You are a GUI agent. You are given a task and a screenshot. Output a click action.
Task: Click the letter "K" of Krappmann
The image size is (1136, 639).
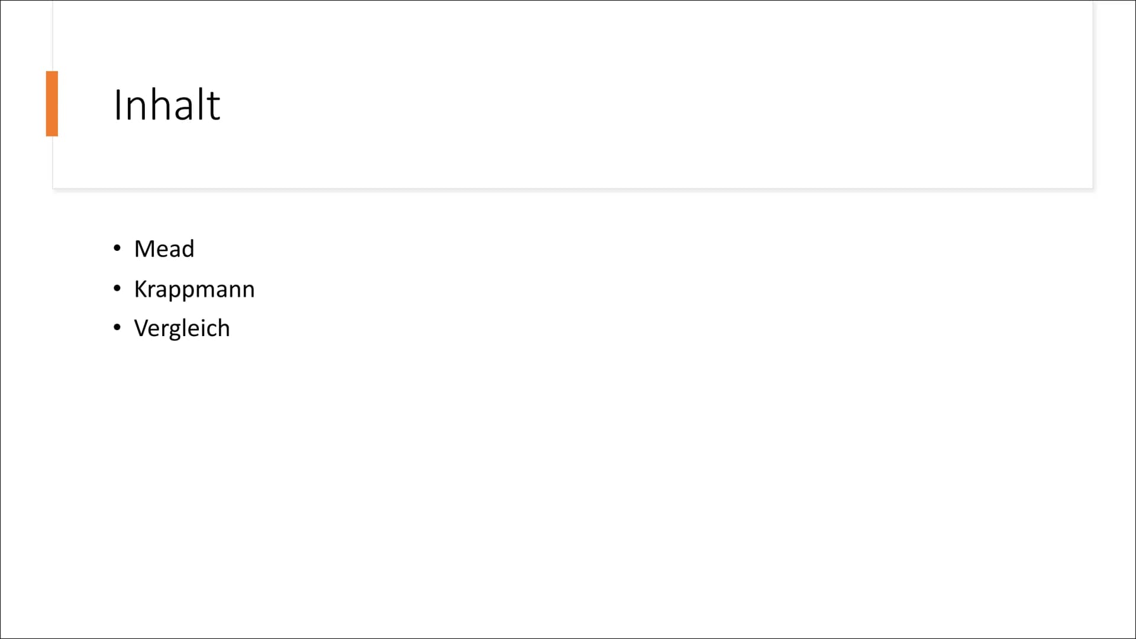point(141,289)
